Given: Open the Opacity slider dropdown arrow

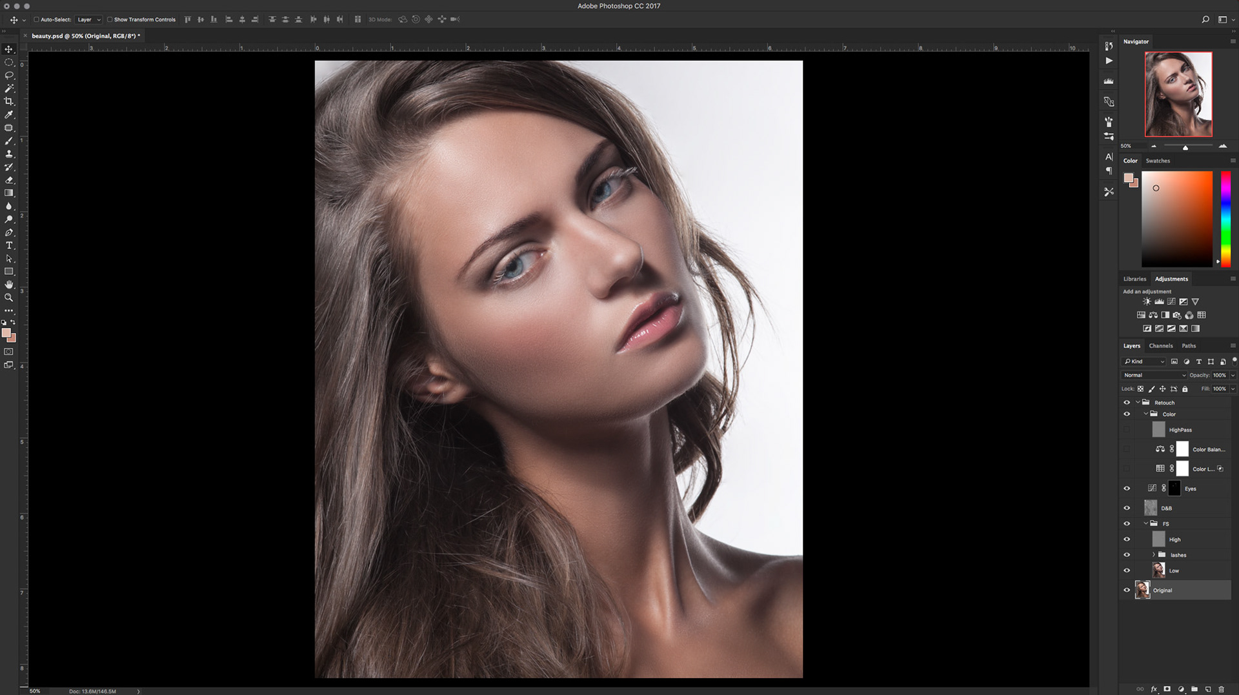Looking at the screenshot, I should [1233, 375].
